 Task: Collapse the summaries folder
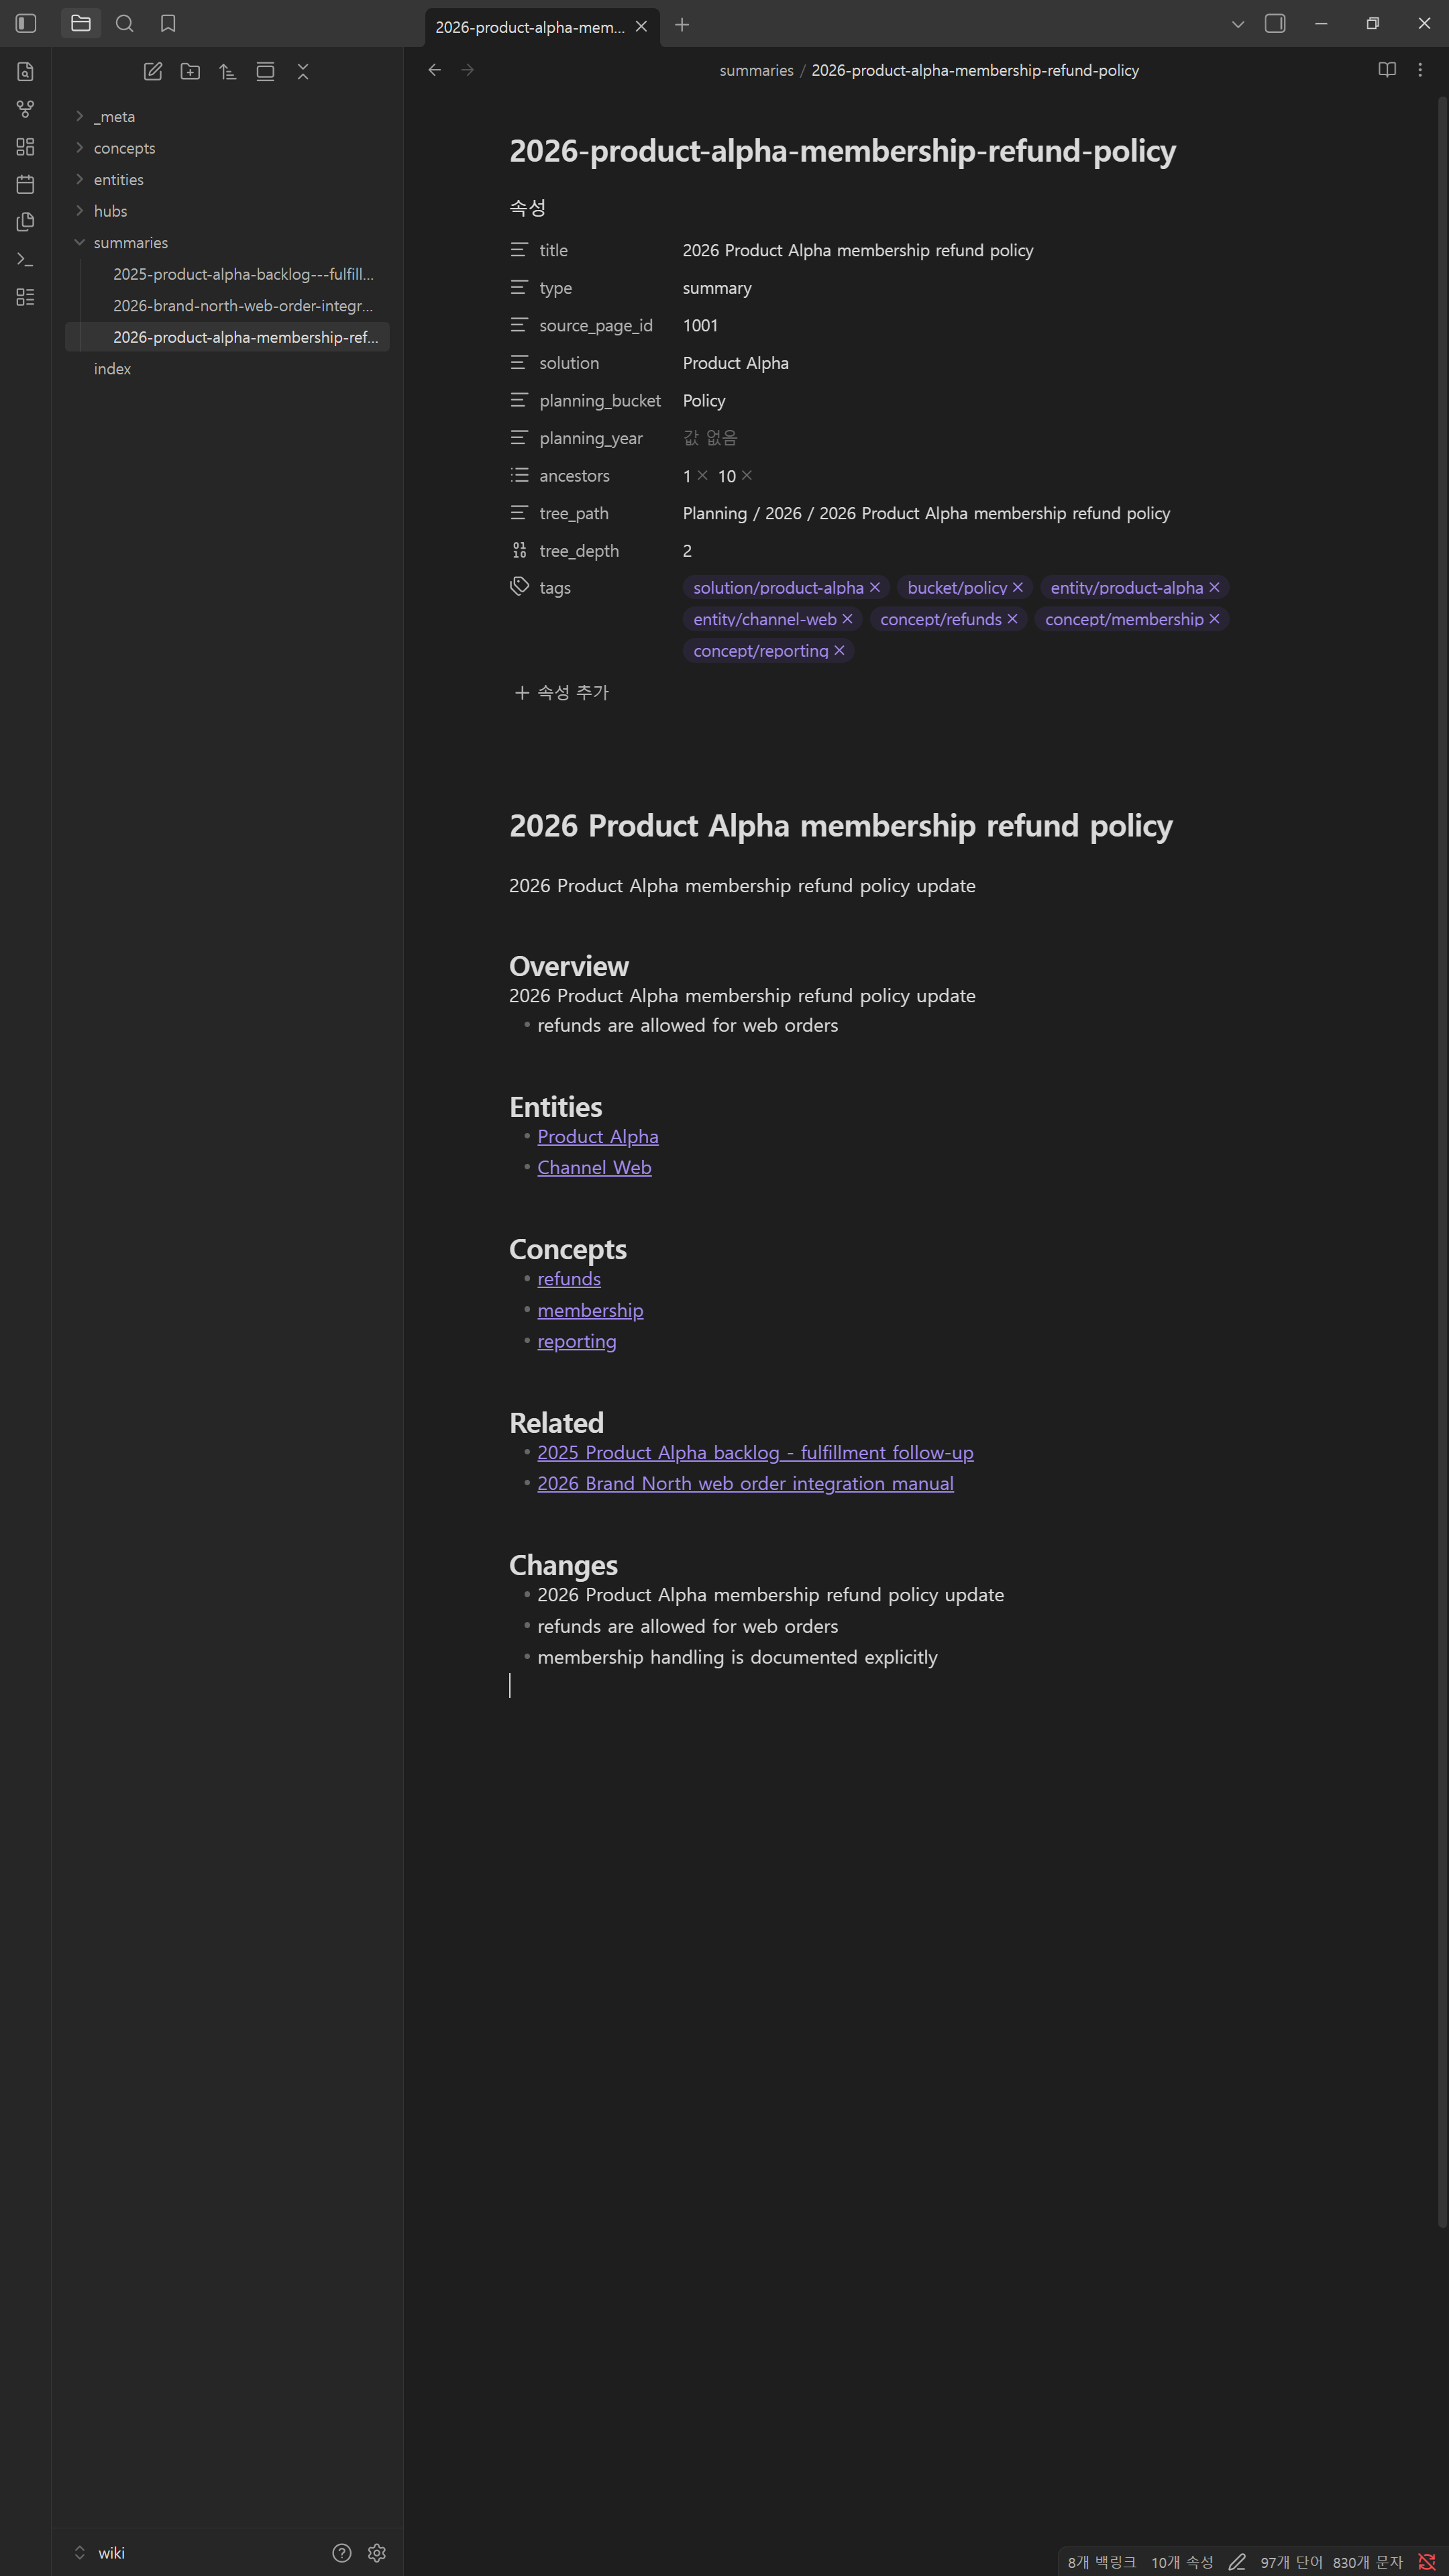pos(130,243)
